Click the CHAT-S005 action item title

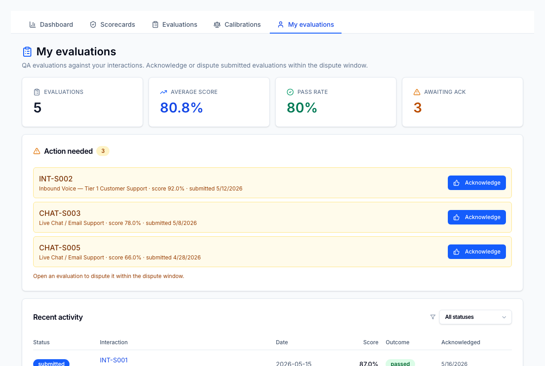tap(60, 248)
